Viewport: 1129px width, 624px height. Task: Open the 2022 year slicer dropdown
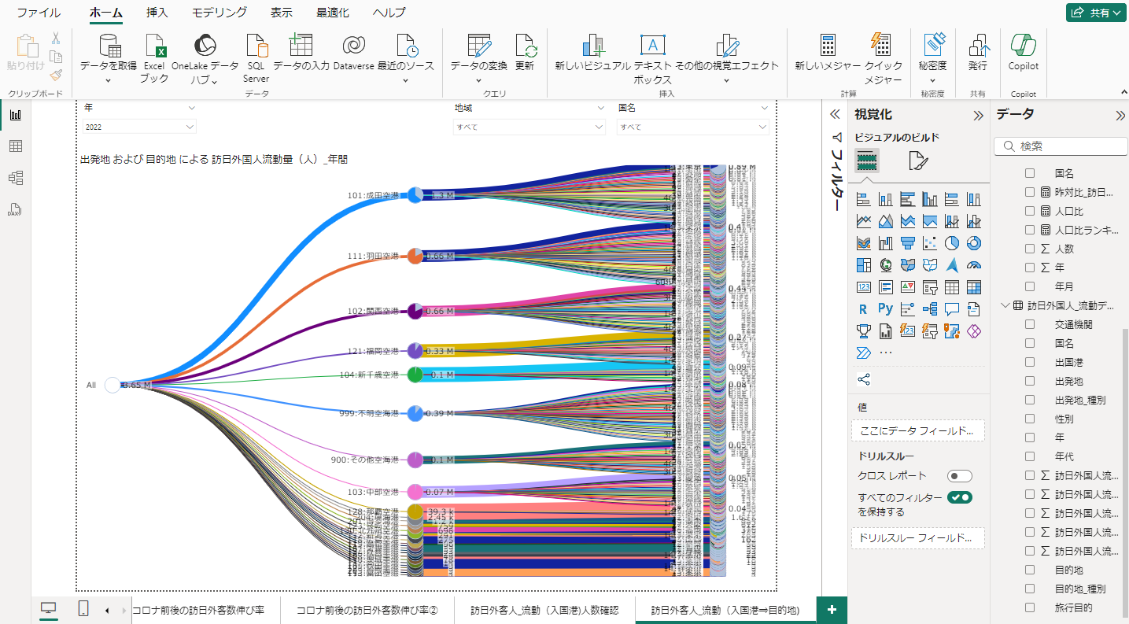[190, 127]
